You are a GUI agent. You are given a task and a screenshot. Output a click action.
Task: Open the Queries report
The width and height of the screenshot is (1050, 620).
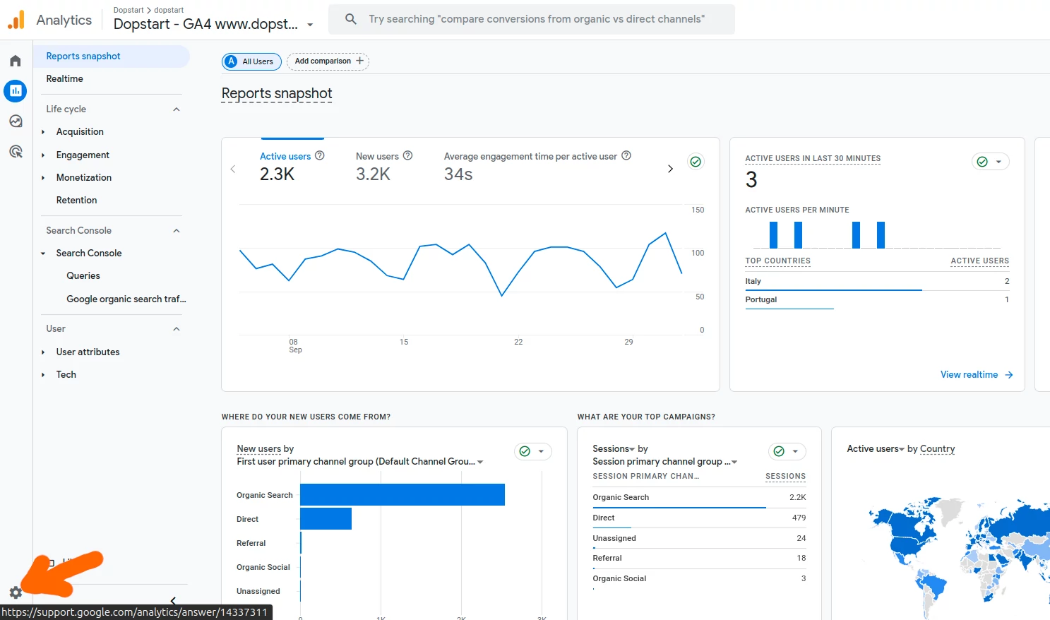(x=83, y=276)
